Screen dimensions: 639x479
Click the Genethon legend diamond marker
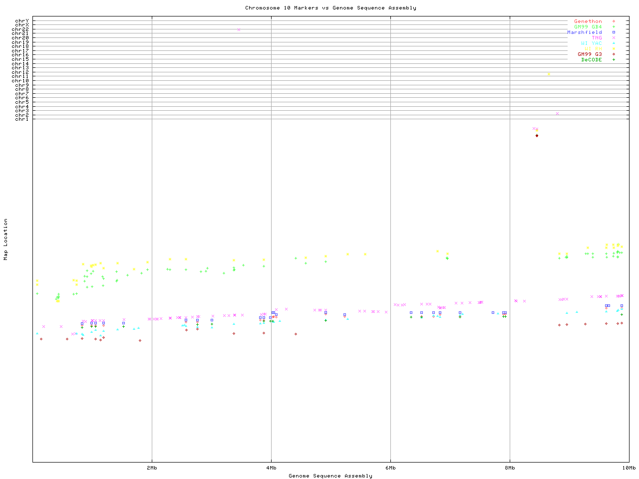tap(614, 21)
